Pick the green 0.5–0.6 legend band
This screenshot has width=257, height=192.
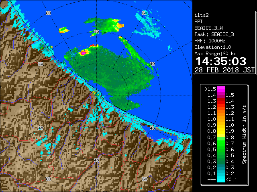pos(221,149)
